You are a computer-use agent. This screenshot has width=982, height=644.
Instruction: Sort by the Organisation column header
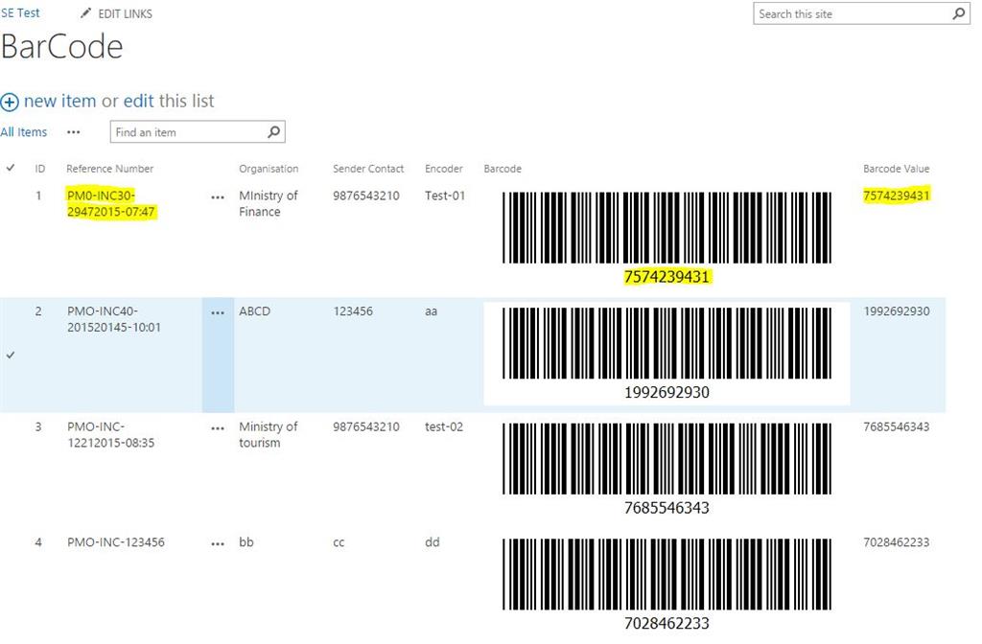269,169
